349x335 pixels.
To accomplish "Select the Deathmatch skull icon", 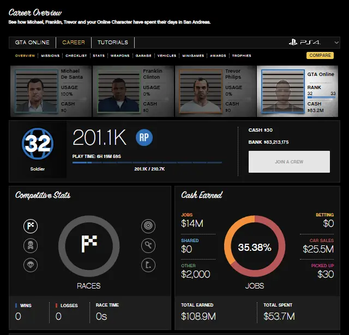I will (x=31, y=245).
